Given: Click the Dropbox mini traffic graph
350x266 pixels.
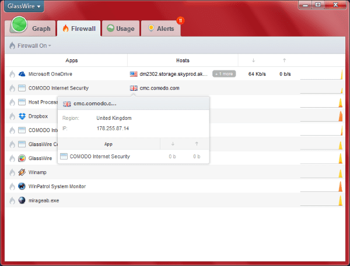Looking at the screenshot, I should click(321, 116).
